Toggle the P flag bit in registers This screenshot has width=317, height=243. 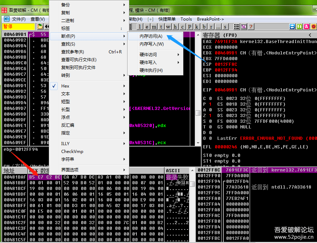click(x=210, y=104)
